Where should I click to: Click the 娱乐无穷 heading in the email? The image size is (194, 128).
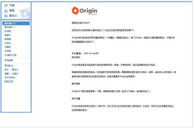point(76,99)
